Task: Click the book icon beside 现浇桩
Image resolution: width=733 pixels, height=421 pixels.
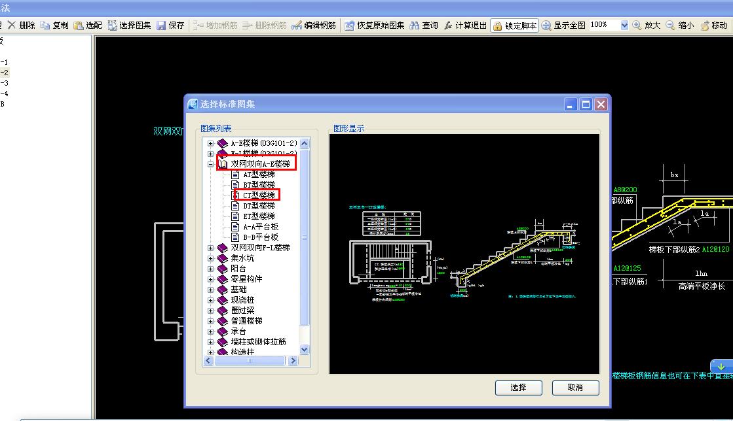Action: coord(223,300)
